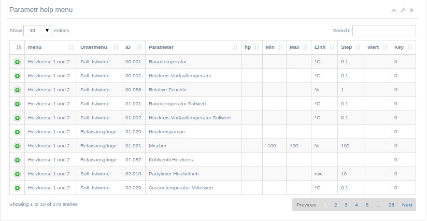Sort table by the first icon column

click(x=17, y=47)
